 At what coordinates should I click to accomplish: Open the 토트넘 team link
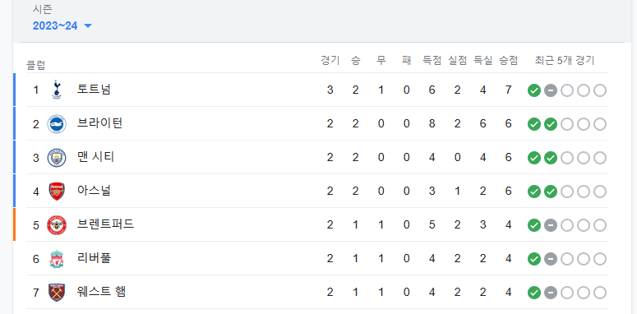coord(94,90)
